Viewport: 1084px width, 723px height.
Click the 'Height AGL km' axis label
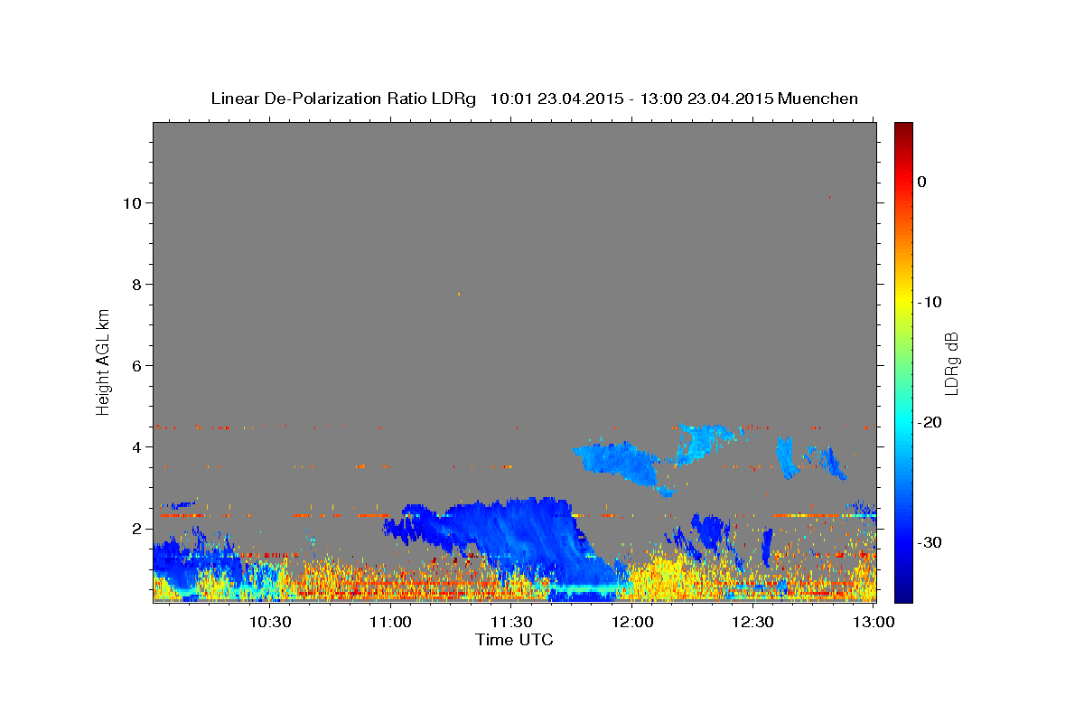coord(103,361)
